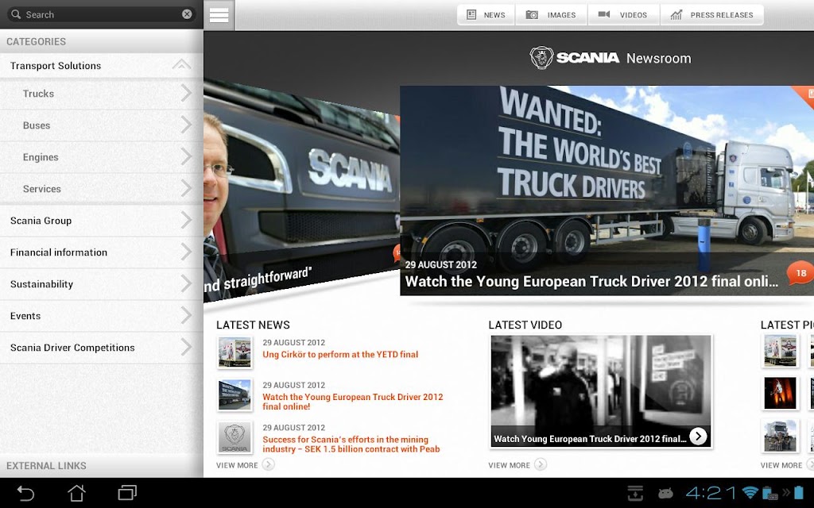The height and width of the screenshot is (508, 814).
Task: View more latest videos
Action: [x=517, y=465]
